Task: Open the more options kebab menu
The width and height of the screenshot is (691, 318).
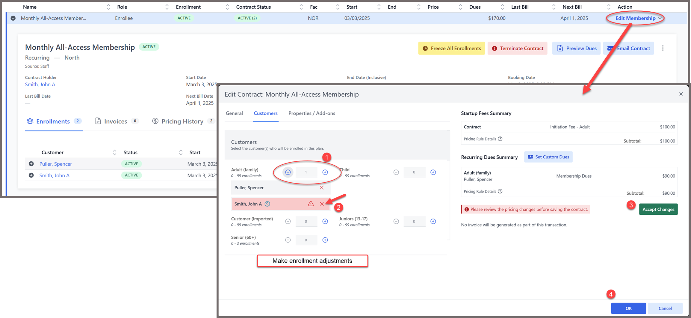Action: coord(663,48)
